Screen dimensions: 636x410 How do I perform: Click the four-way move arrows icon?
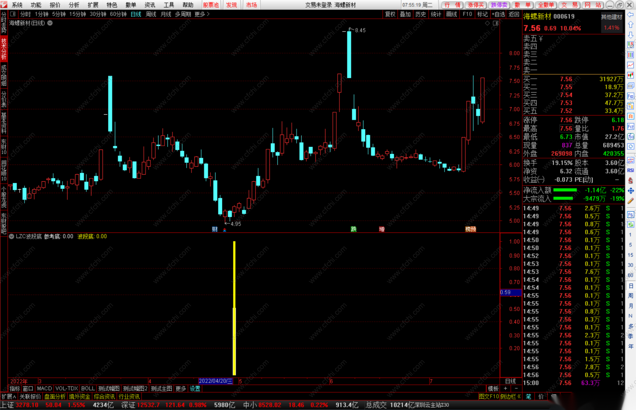click(x=631, y=191)
